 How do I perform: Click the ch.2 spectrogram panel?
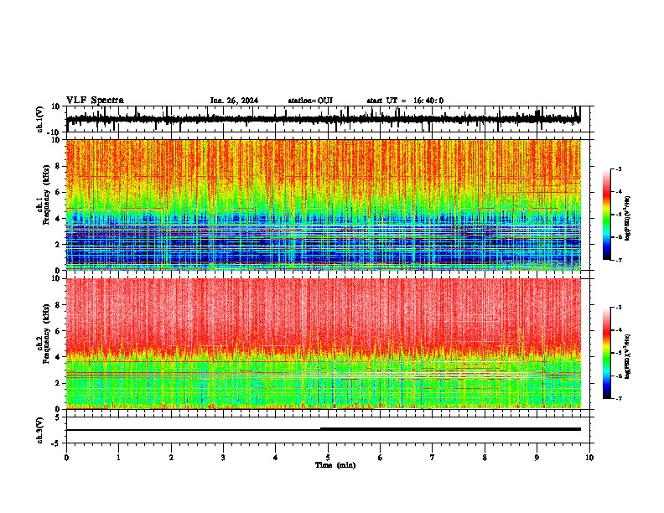324,344
